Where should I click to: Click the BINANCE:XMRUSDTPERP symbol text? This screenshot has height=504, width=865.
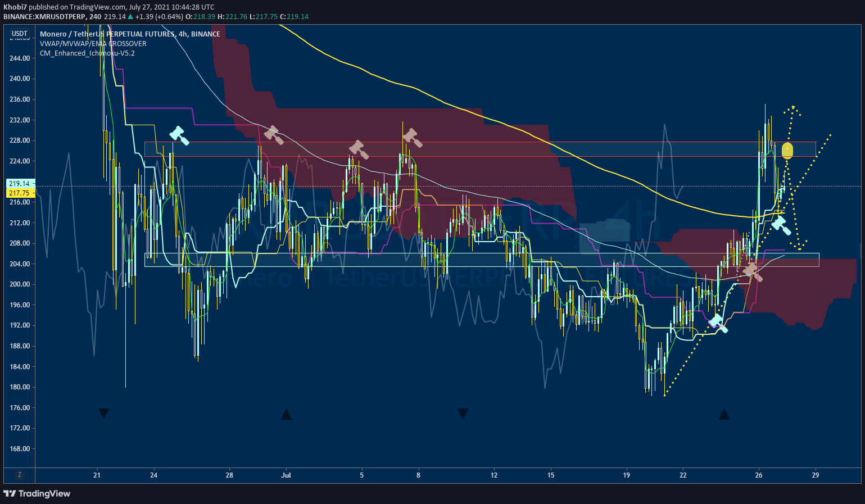coord(45,17)
